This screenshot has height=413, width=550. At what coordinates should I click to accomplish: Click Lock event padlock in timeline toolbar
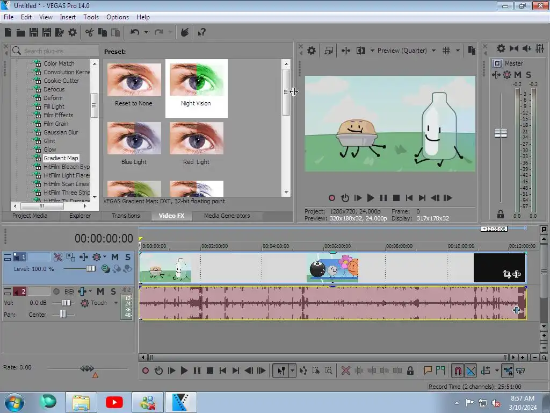(410, 371)
